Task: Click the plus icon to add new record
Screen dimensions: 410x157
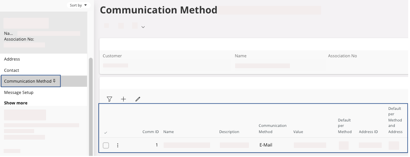Action: [x=123, y=99]
